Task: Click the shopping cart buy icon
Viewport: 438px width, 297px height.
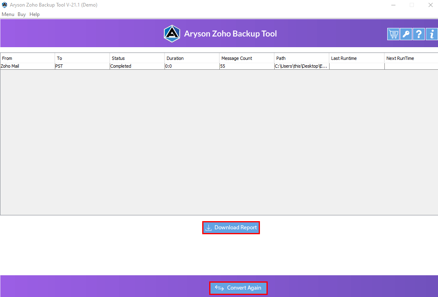Action: 393,34
